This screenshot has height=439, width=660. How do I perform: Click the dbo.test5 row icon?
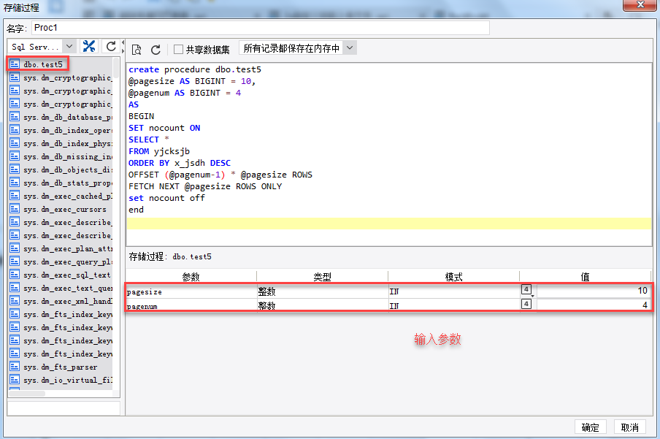tap(15, 64)
